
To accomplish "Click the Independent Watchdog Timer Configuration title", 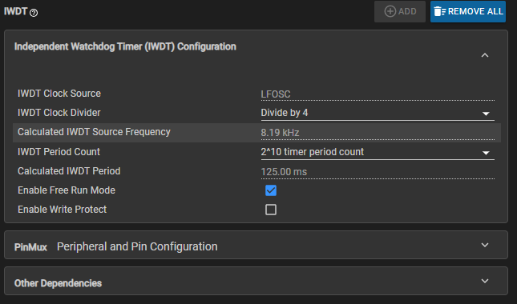I will click(125, 46).
